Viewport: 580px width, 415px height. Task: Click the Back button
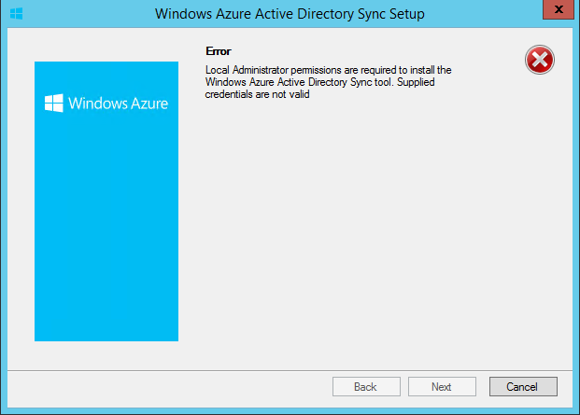coord(366,387)
